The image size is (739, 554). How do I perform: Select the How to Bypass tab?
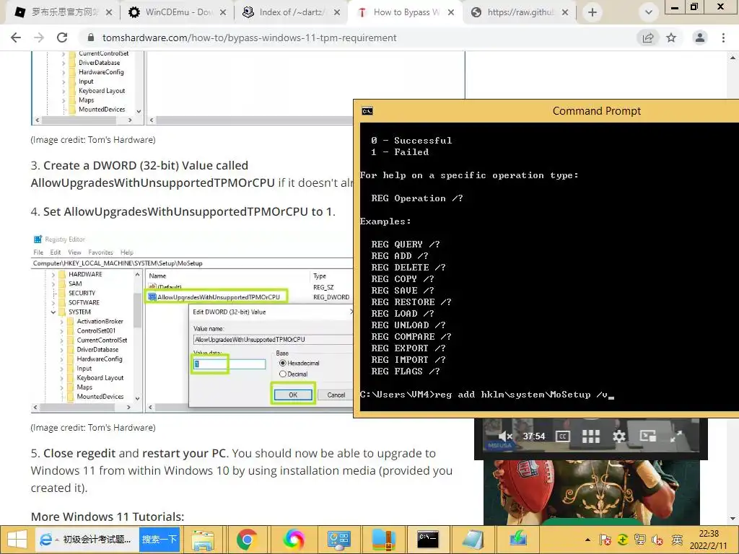pos(404,12)
